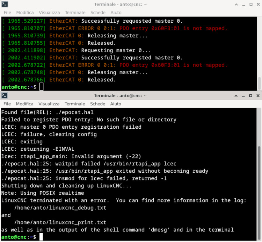
Task: Click the 'Found file(REL): ./epocat.hal' line
Action: tap(47, 112)
